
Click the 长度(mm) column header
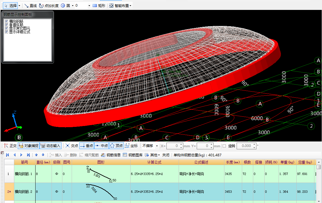pos(233,162)
